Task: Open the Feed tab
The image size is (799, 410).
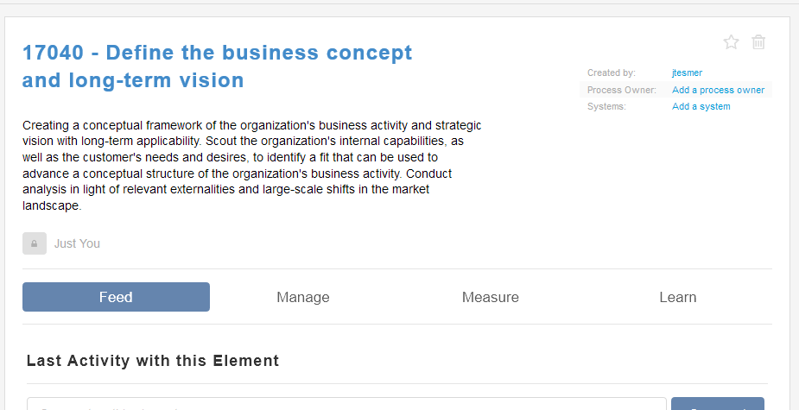Action: (x=117, y=297)
